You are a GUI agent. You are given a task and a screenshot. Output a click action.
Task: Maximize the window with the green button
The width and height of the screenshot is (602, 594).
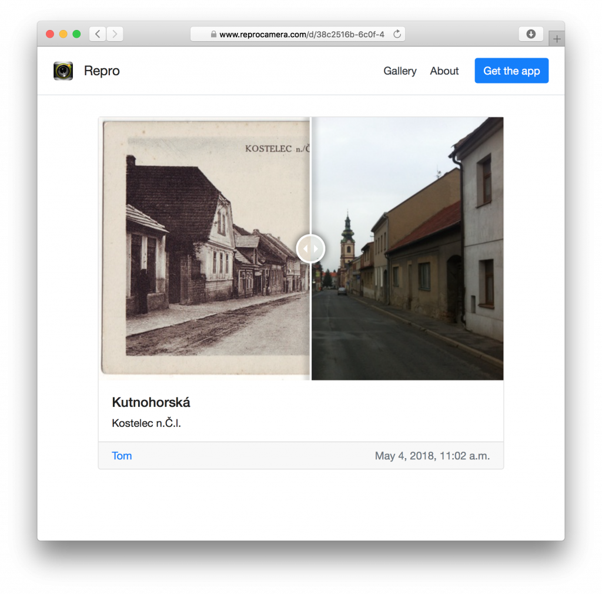point(77,34)
